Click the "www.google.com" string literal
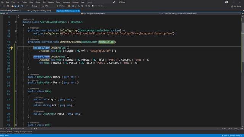Viewport: 244px width, 137px height. pyautogui.click(x=100, y=51)
